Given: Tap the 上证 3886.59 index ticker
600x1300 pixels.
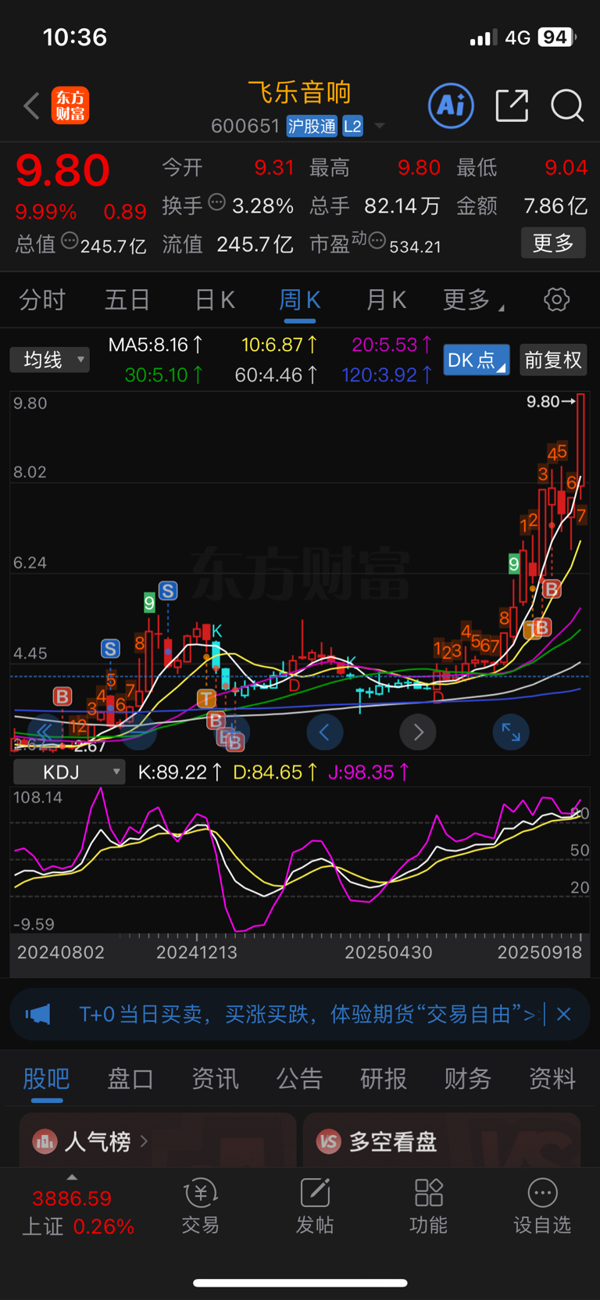Looking at the screenshot, I should pyautogui.click(x=78, y=1212).
